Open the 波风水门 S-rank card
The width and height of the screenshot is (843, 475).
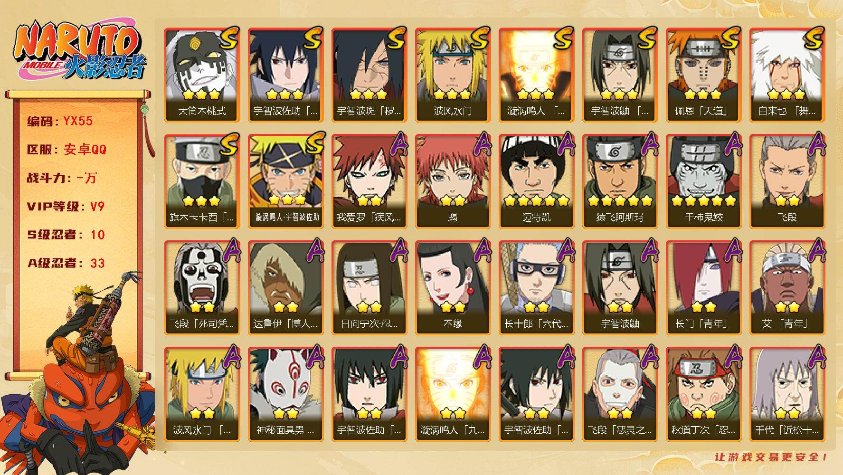[x=453, y=75]
